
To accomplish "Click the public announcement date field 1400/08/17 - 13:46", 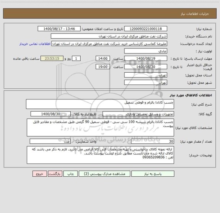I will point(59,29).
